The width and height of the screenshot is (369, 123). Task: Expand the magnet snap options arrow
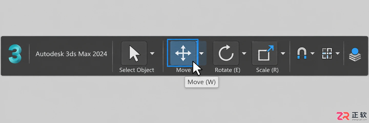[312, 54]
